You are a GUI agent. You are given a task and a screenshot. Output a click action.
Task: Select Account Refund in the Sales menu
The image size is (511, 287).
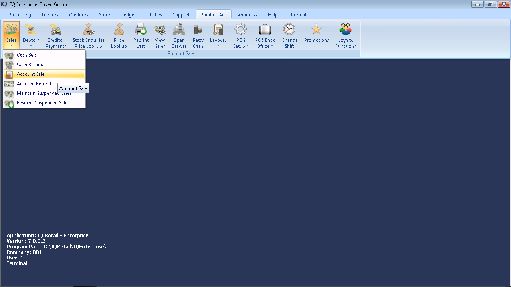pyautogui.click(x=44, y=84)
